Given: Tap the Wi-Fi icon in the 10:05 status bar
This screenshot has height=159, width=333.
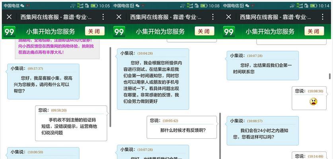Looking at the screenshot, I should [x=73, y=6].
